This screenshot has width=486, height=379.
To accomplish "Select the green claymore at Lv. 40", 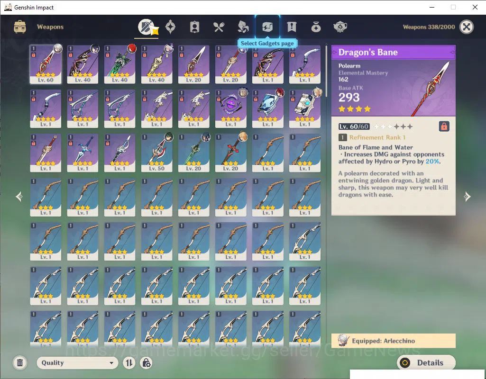I will coord(119,64).
